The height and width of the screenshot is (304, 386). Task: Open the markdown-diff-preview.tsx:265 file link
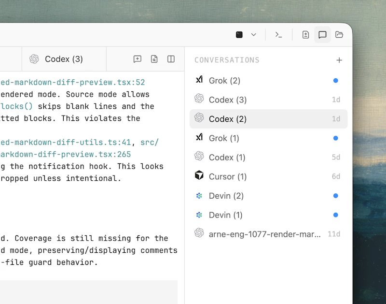pyautogui.click(x=66, y=155)
